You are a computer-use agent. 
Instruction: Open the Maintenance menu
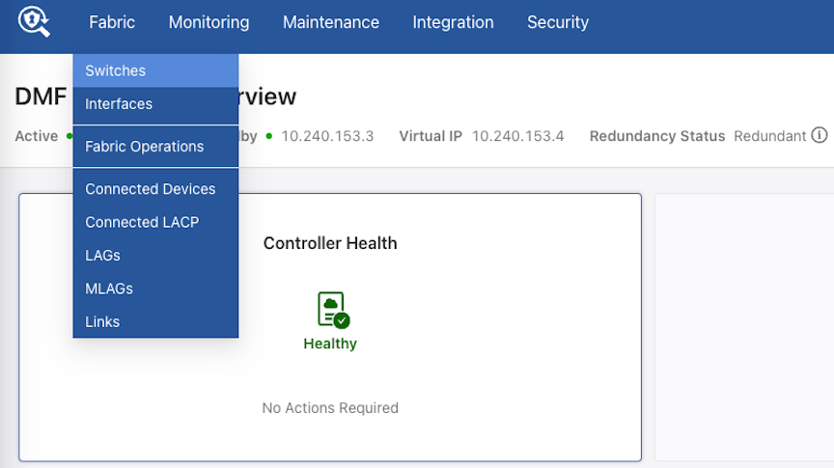click(331, 22)
